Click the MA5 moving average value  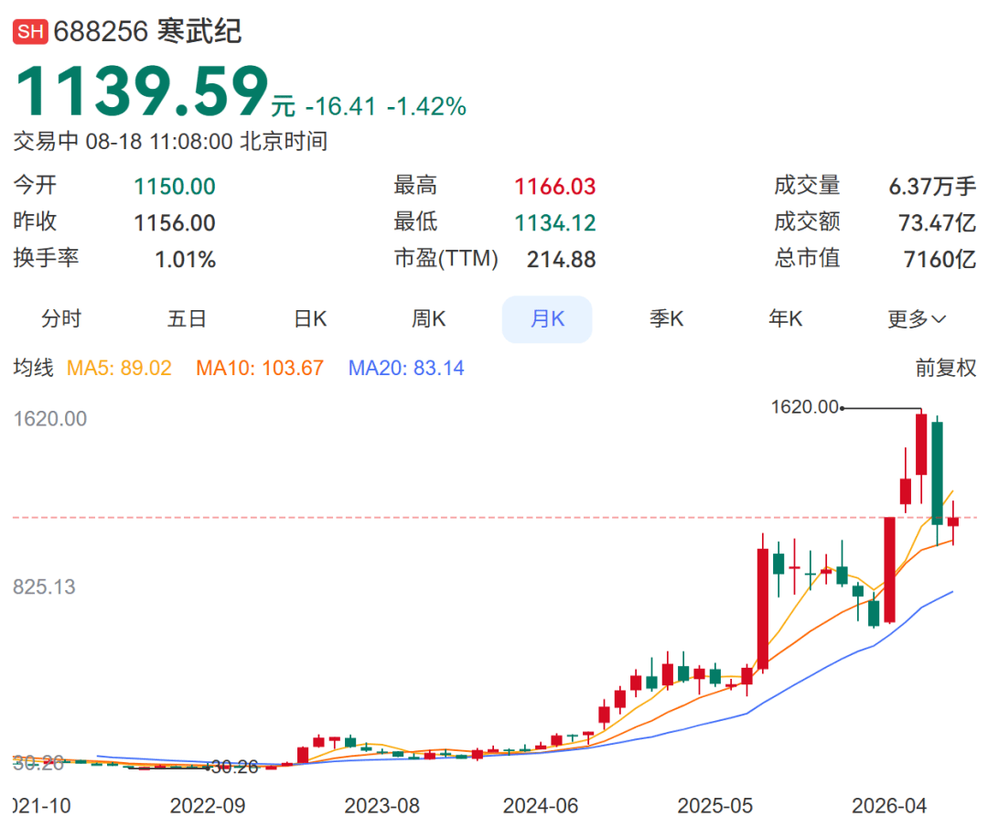119,368
